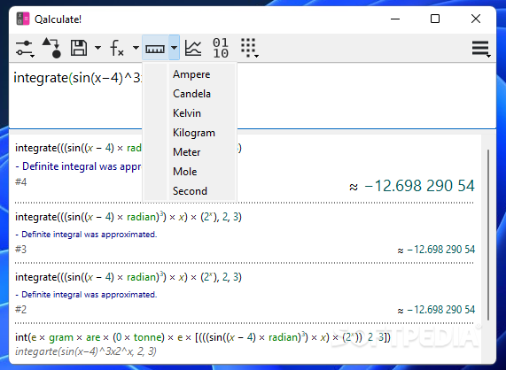Image resolution: width=506 pixels, height=370 pixels.
Task: Open the plot graph icon
Action: 193,48
